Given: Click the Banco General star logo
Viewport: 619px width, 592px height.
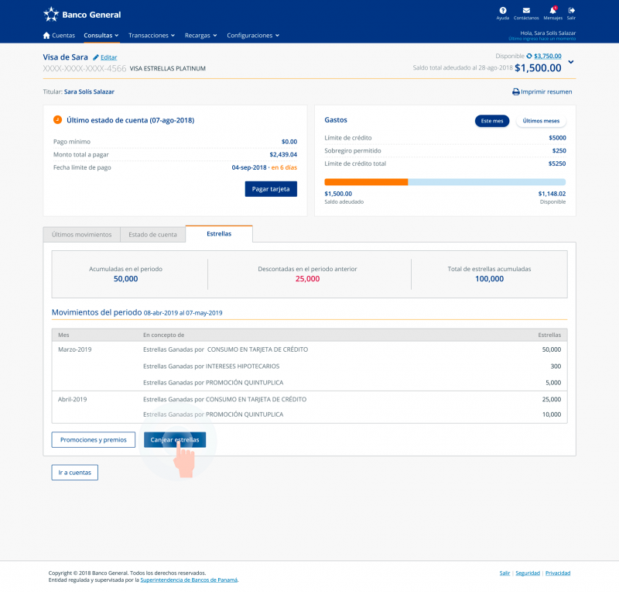Looking at the screenshot, I should click(x=51, y=14).
